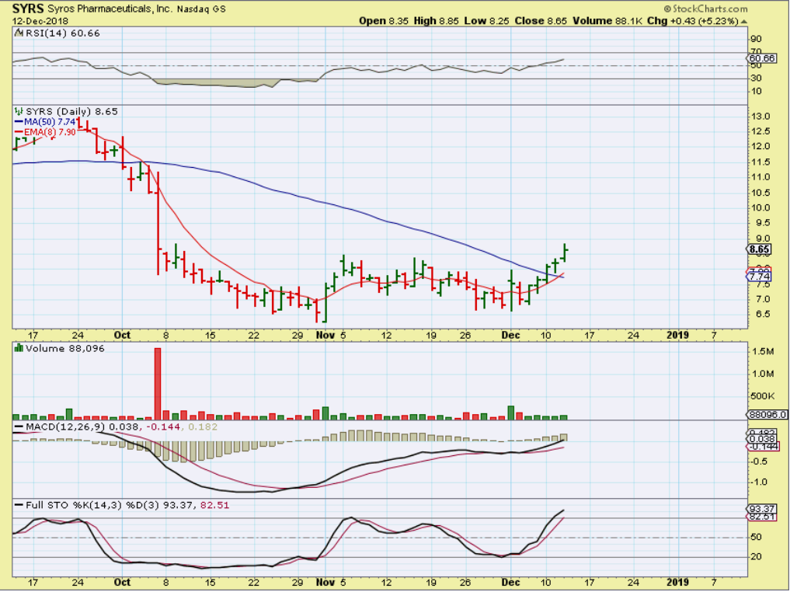Screen dimensions: 790x592
Task: Click the 20 stochastic axis label
Action: [x=756, y=557]
